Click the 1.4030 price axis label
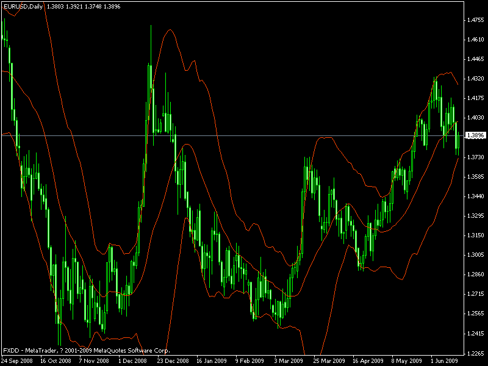The width and height of the screenshot is (488, 366). point(476,118)
